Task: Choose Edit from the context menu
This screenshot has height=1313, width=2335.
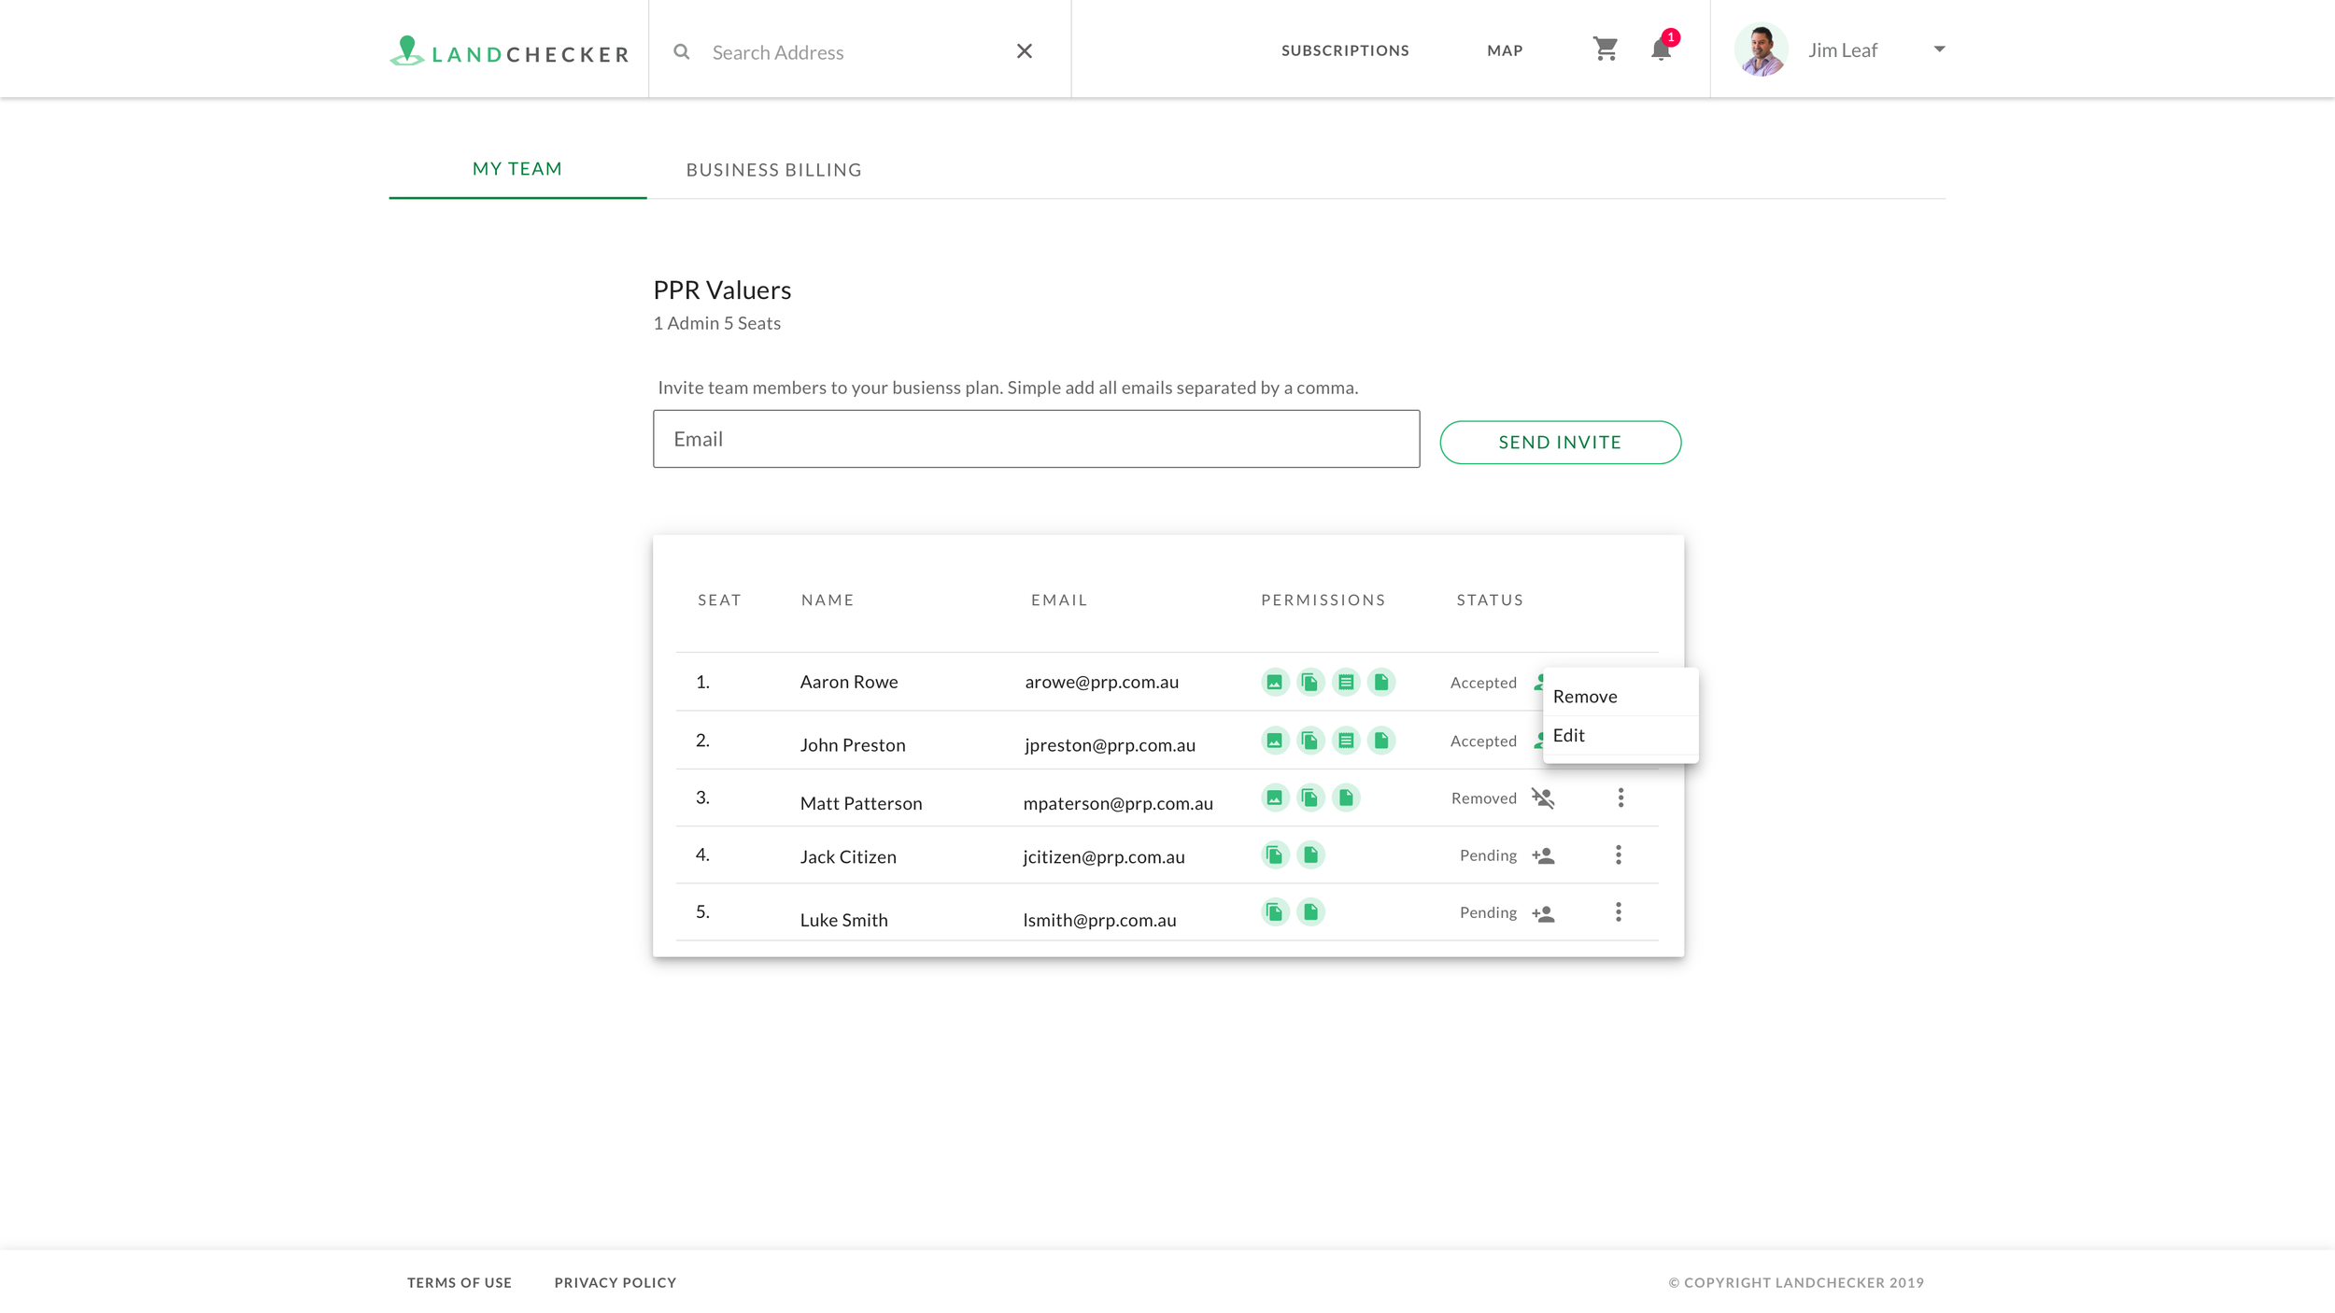Action: click(x=1569, y=736)
